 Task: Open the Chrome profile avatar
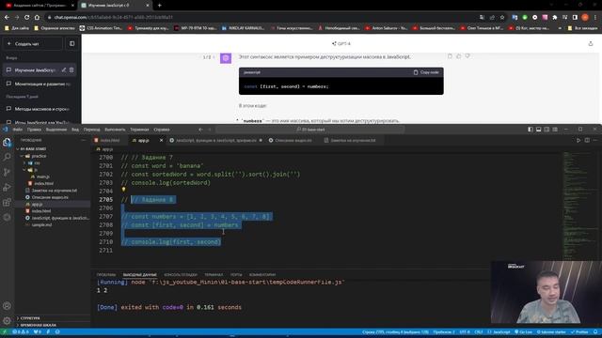point(585,17)
